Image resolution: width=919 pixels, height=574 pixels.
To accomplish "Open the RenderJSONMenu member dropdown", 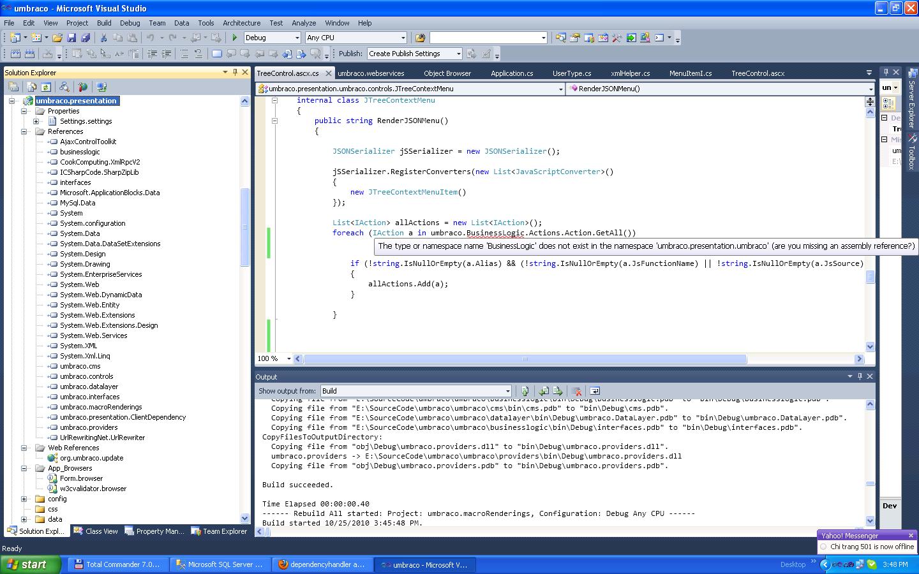I will (x=870, y=89).
